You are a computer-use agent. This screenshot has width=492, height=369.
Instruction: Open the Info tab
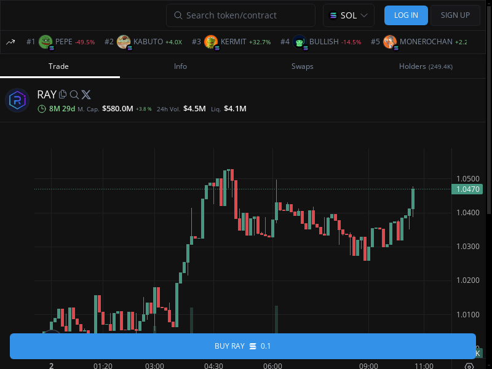tap(180, 66)
